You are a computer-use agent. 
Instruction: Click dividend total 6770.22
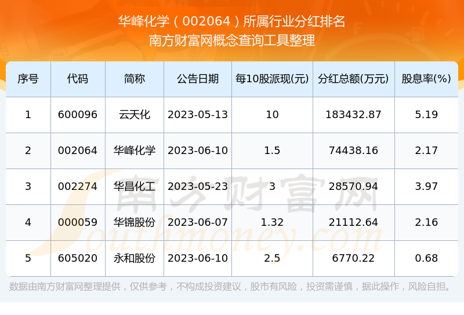click(x=353, y=258)
